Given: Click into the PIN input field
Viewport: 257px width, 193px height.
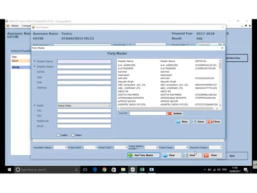Looking at the screenshot, I should coord(84,116).
